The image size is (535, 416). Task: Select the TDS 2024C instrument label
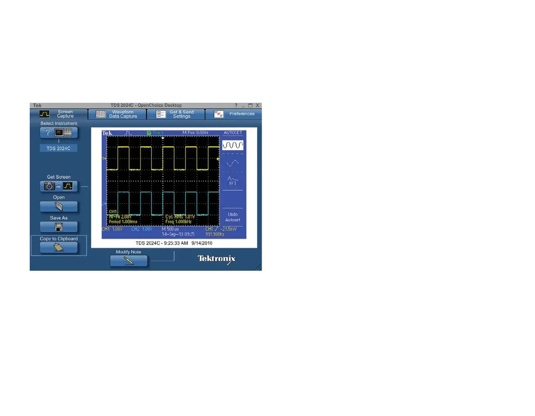59,148
